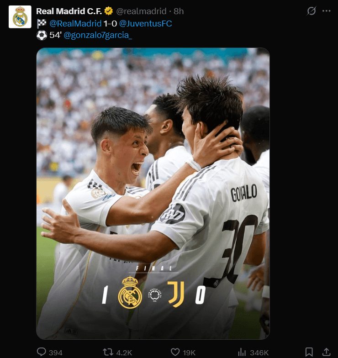Click the 394 replies count
This screenshot has width=338, height=358.
coord(56,353)
